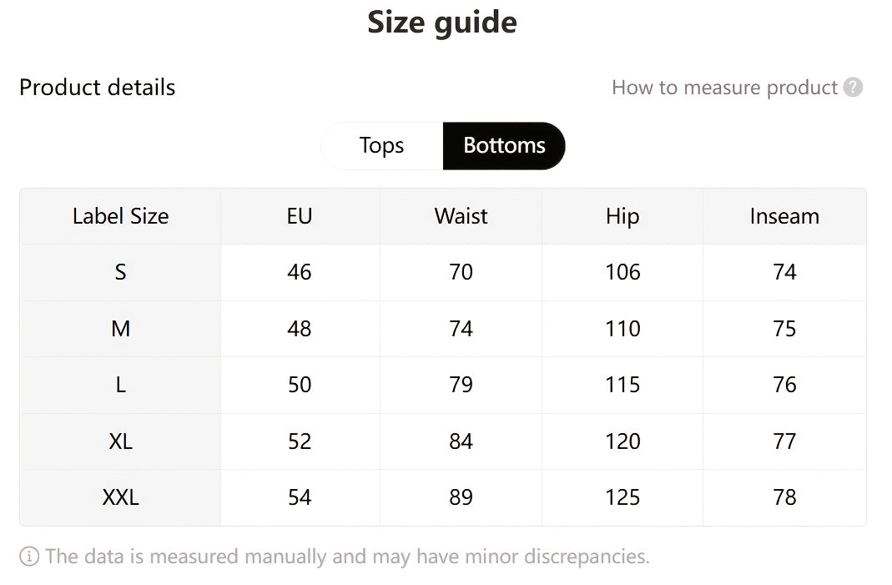892x585 pixels.
Task: Click the Product details label
Action: tap(97, 88)
